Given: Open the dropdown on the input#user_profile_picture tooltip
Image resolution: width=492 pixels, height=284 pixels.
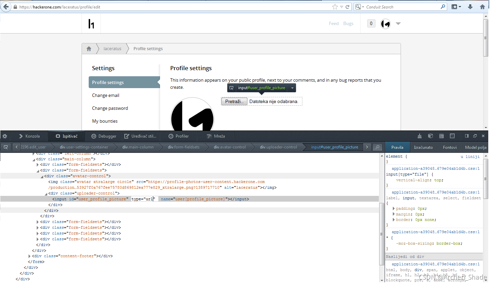Looking at the screenshot, I should (292, 88).
